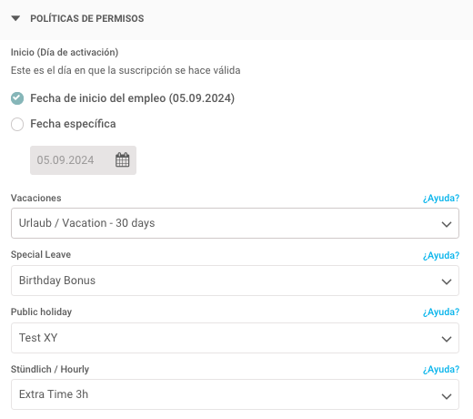
Task: Click 'Fecha de inicio del empleo (05.09.2024)' label
Action: [133, 98]
